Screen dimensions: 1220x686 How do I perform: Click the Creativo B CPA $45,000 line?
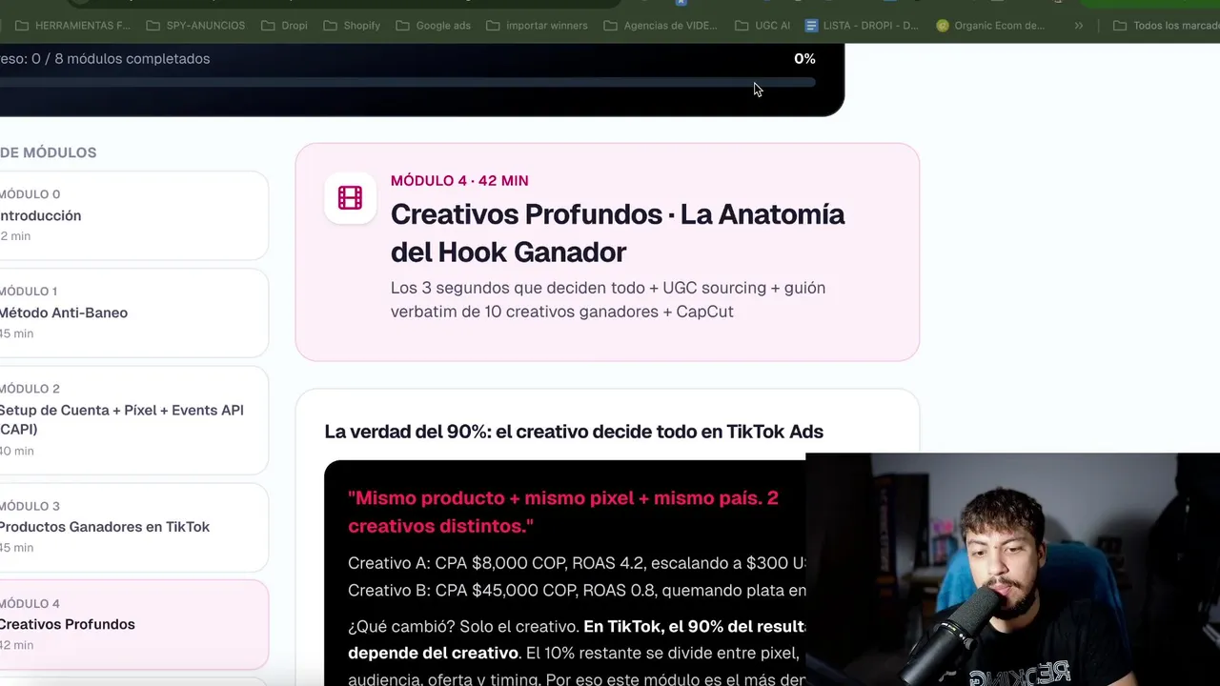pos(577,591)
